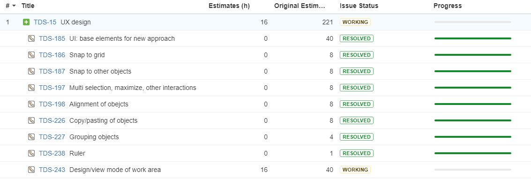
Task: Open issue link TDS-243
Action: (x=52, y=170)
